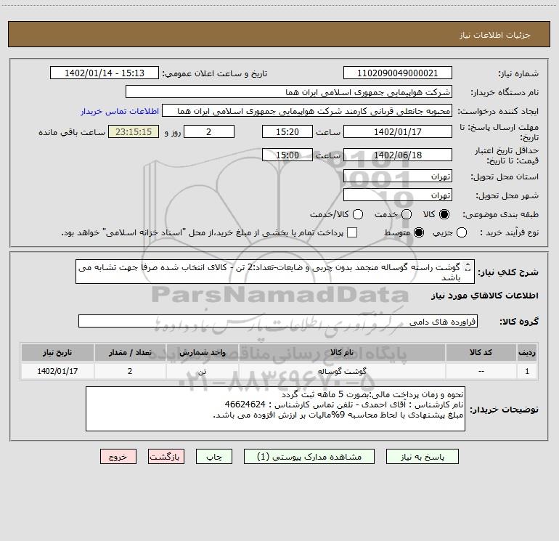The width and height of the screenshot is (559, 541).
Task: Click the گروه کالا field
Action: pyautogui.click(x=278, y=321)
